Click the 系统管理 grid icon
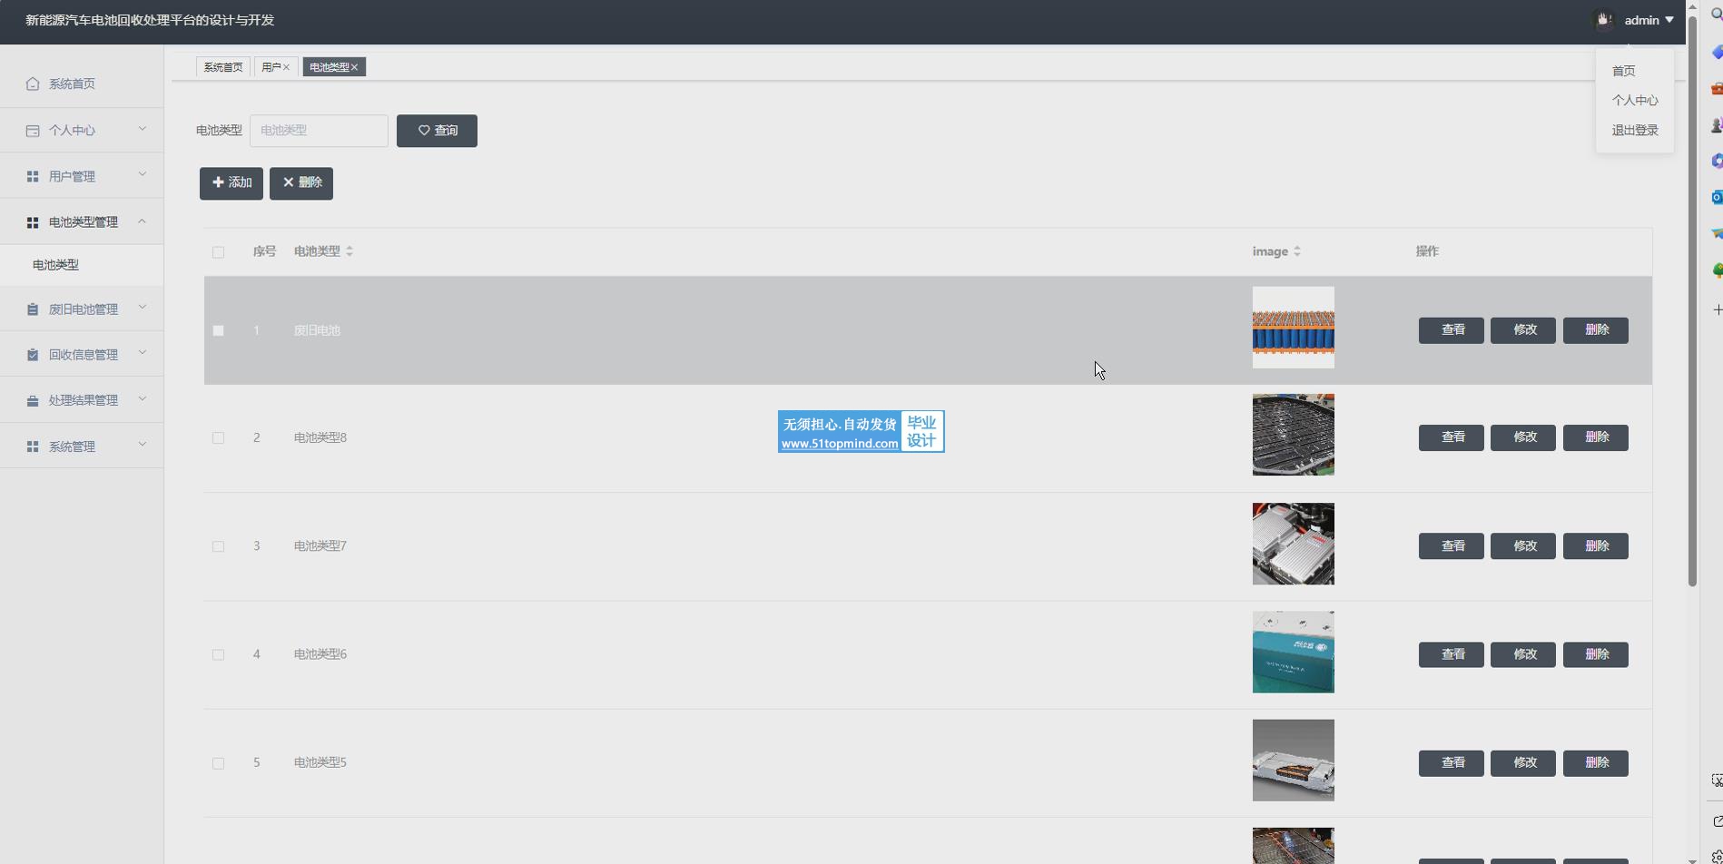The image size is (1723, 864). coord(33,447)
